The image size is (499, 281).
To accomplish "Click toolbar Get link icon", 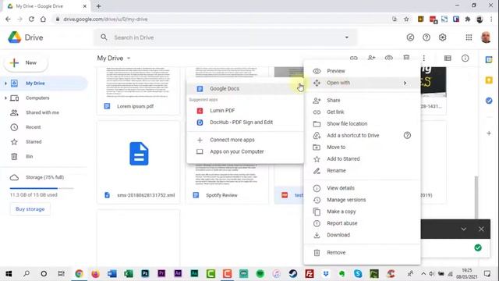I will (353, 59).
